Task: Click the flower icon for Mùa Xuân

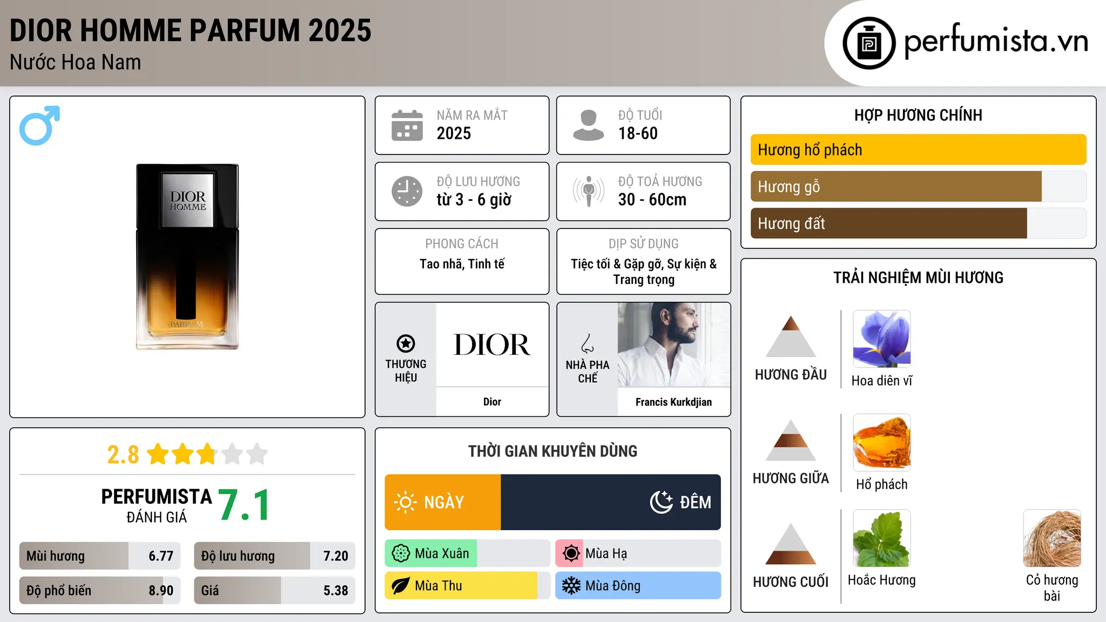Action: 401,553
